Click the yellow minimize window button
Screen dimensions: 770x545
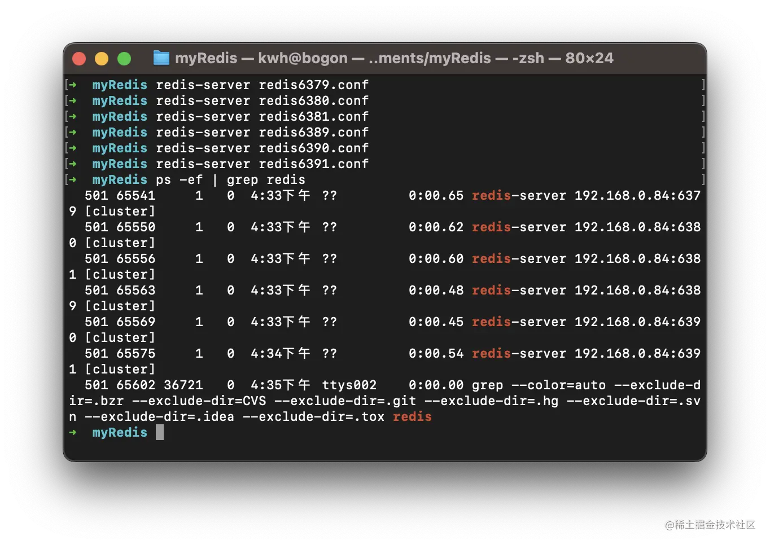(x=102, y=59)
